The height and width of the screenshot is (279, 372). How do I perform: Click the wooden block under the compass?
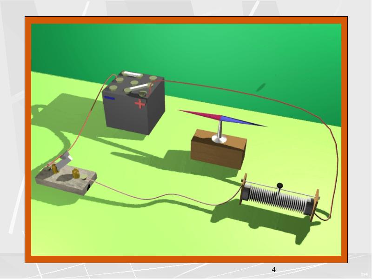pyautogui.click(x=218, y=152)
